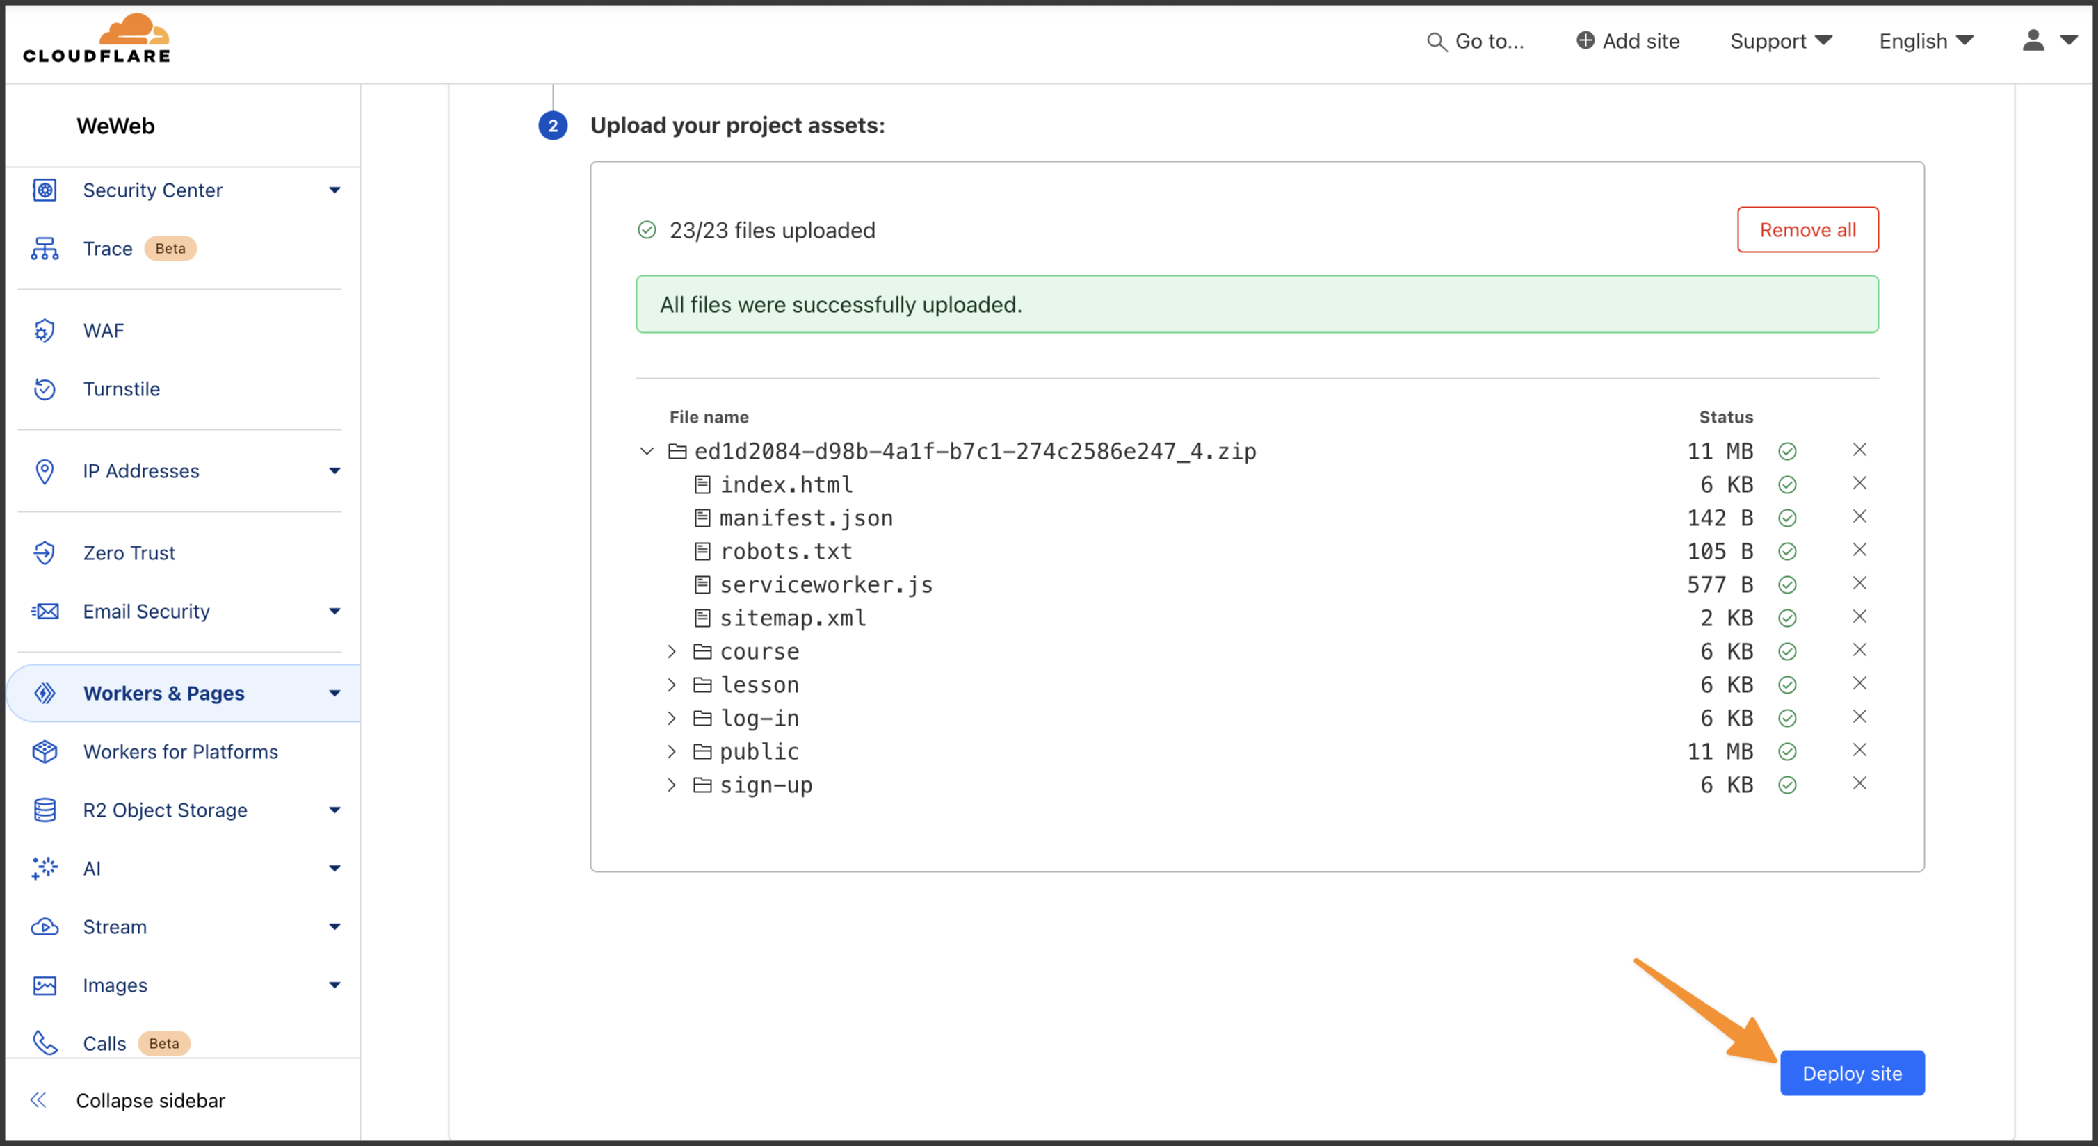
Task: Expand the sign-up folder chevron
Action: 671,785
